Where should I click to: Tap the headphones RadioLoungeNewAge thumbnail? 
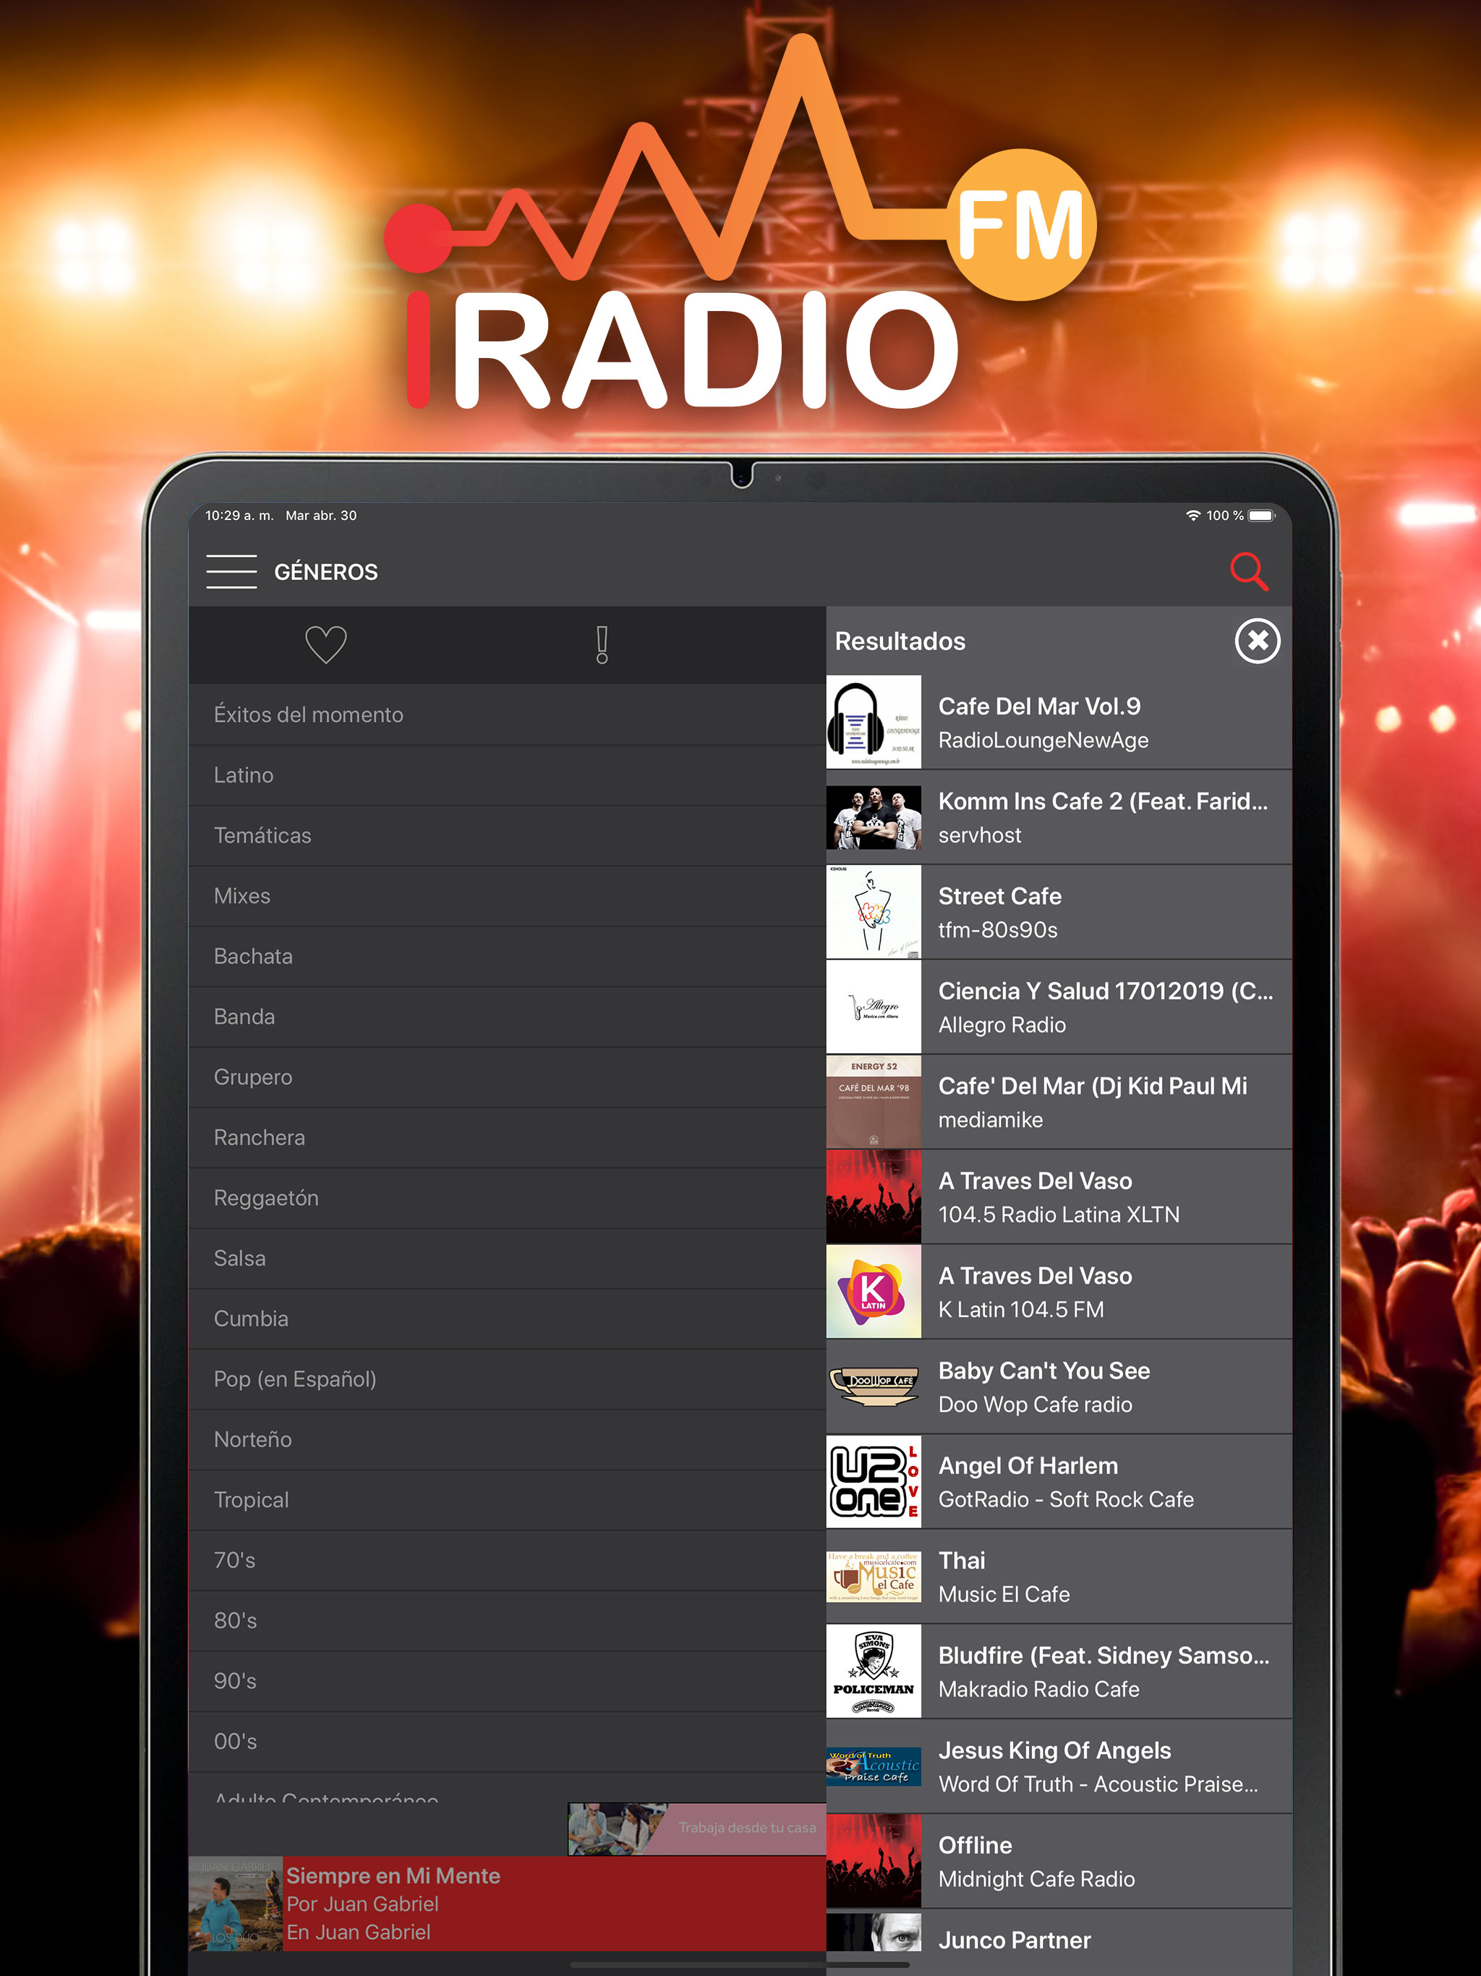coord(874,723)
